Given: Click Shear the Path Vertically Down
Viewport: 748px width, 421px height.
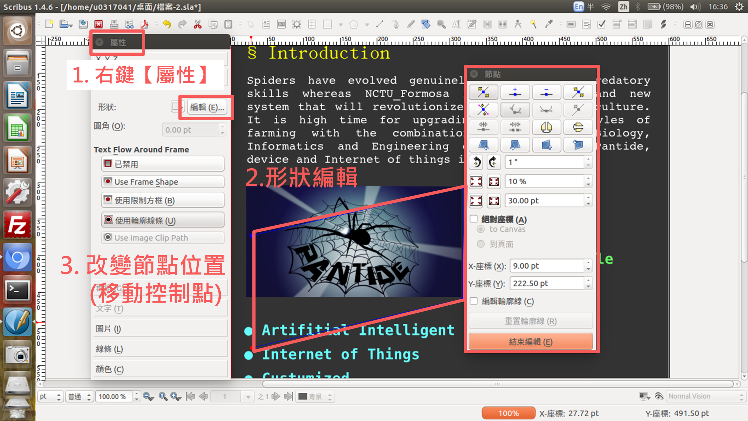Looking at the screenshot, I should point(578,145).
